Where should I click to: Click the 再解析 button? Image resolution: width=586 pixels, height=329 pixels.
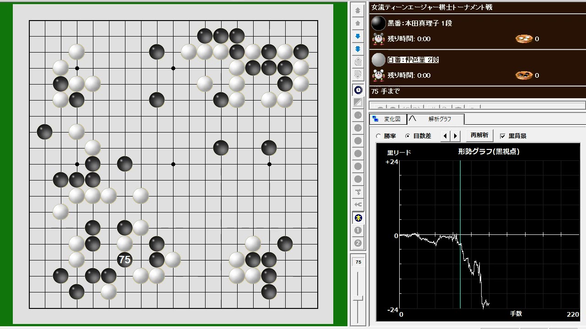pos(480,135)
